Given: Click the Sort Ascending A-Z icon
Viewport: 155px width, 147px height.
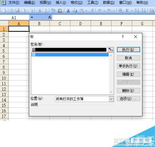Looking at the screenshot, I should coord(137,11).
